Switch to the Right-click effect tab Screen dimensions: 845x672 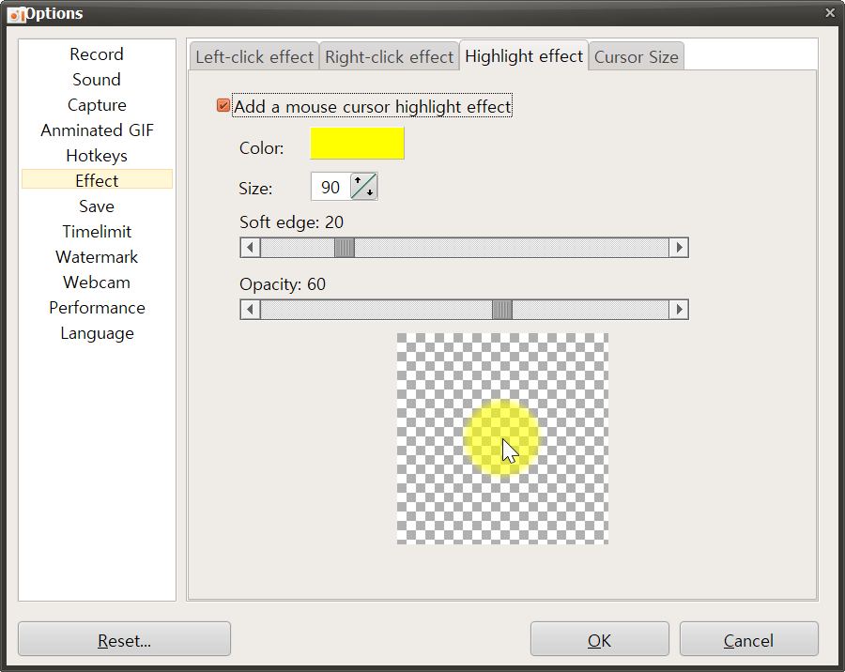click(x=389, y=56)
